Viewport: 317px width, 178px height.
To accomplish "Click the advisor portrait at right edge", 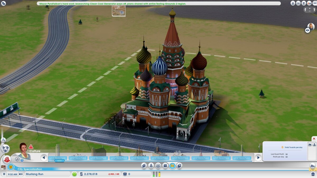I will click(x=311, y=26).
